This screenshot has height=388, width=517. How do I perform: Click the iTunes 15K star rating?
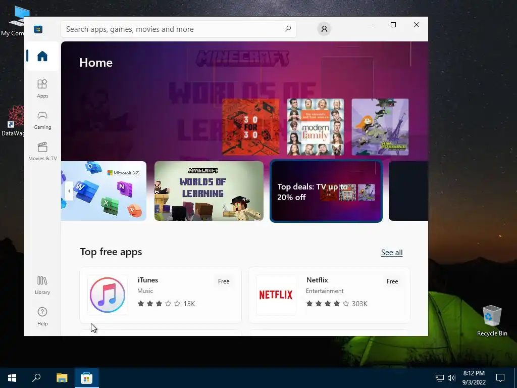click(166, 304)
